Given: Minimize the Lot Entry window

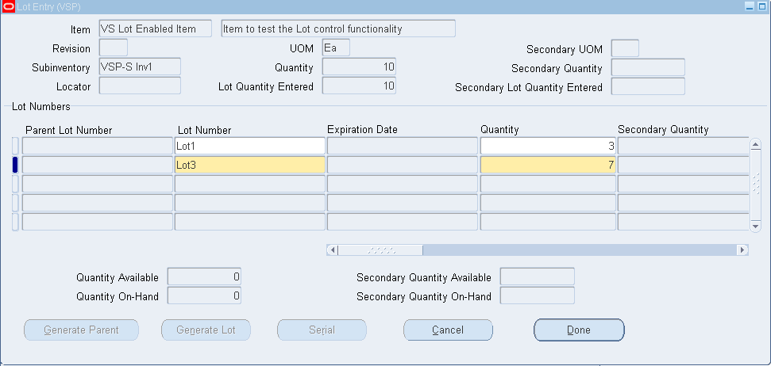Looking at the screenshot, I should pos(750,6).
